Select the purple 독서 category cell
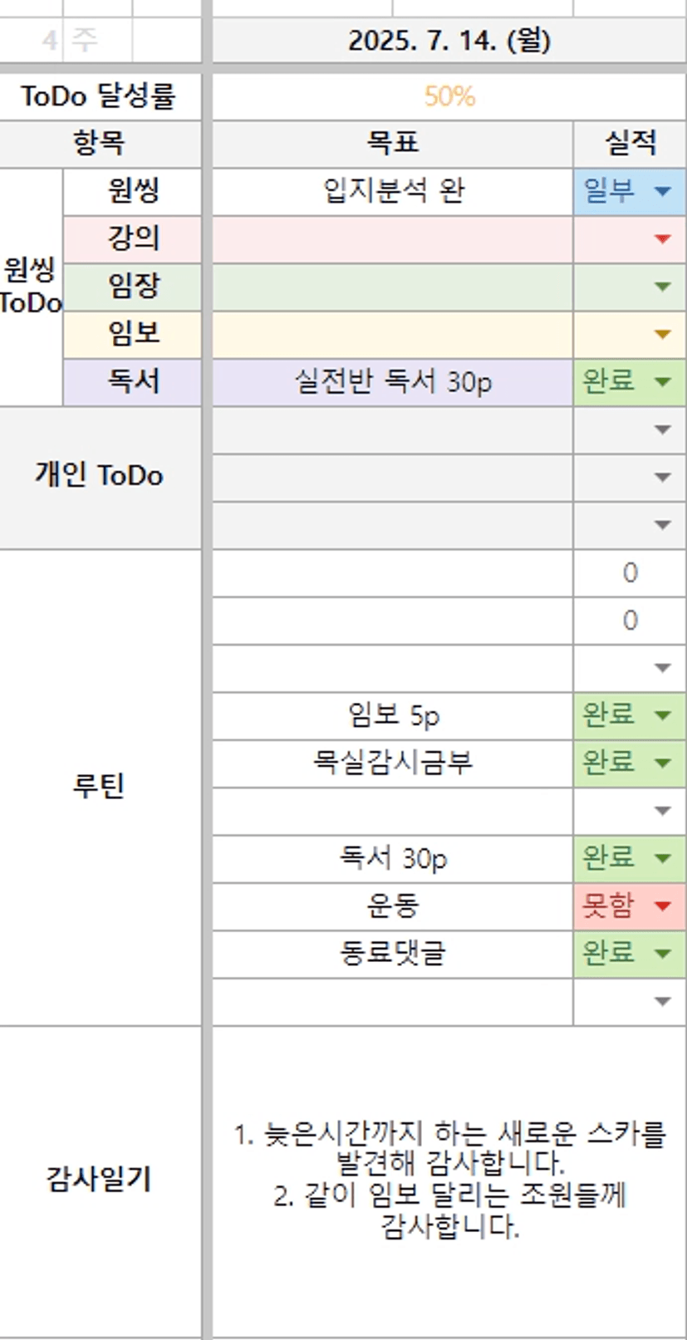This screenshot has height=1340, width=687. click(132, 382)
